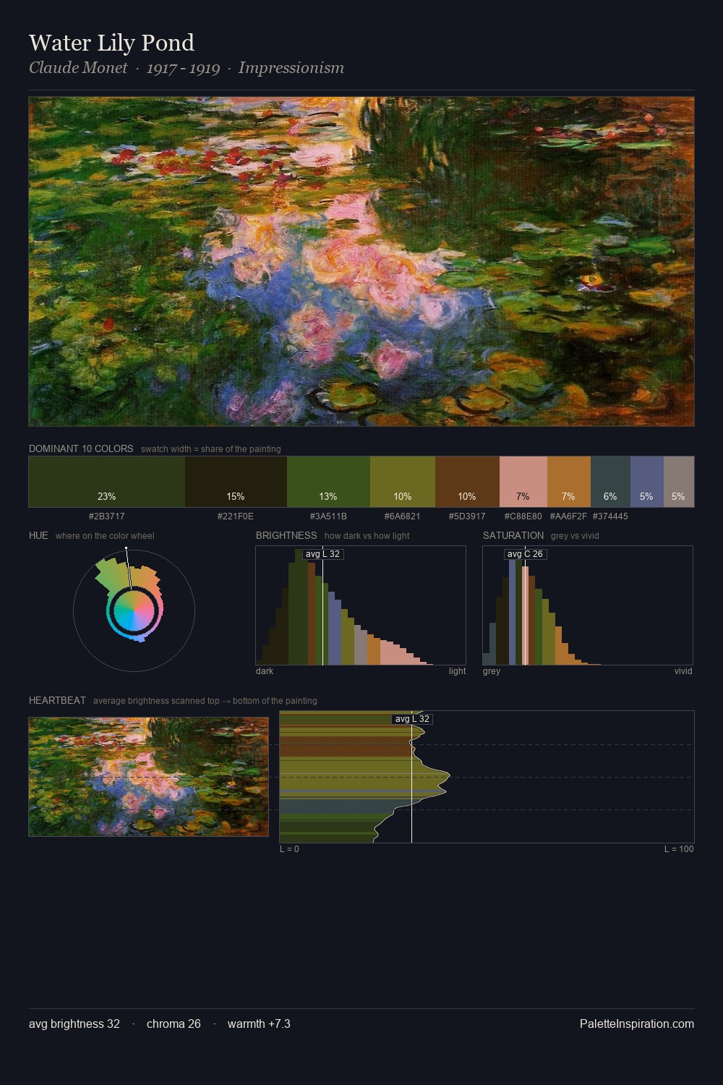Click the brown 10% swatch #5D3917
Viewport: 723px width, 1085px height.
coord(467,482)
